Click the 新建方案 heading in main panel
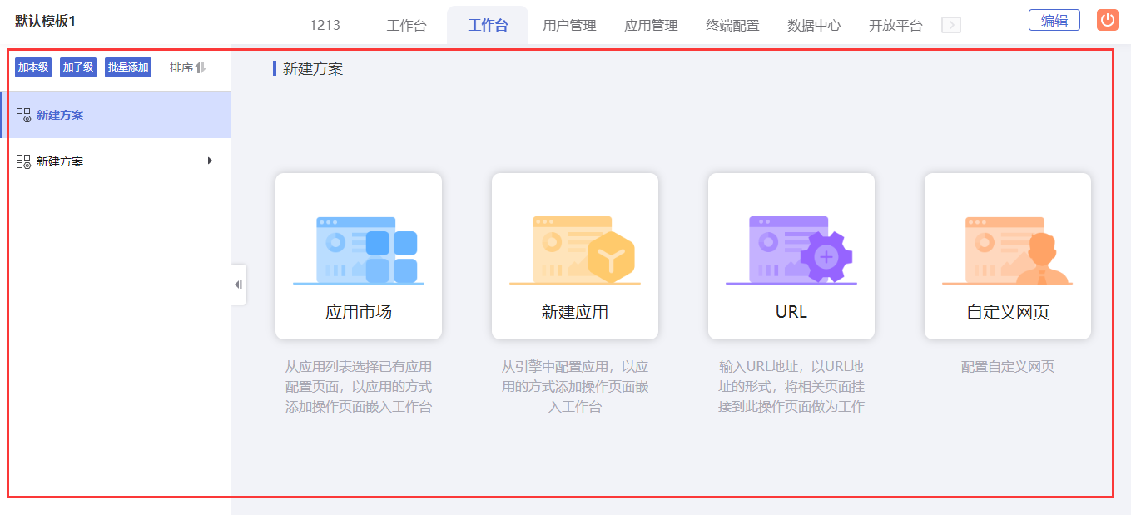Image resolution: width=1131 pixels, height=515 pixels. coord(312,69)
